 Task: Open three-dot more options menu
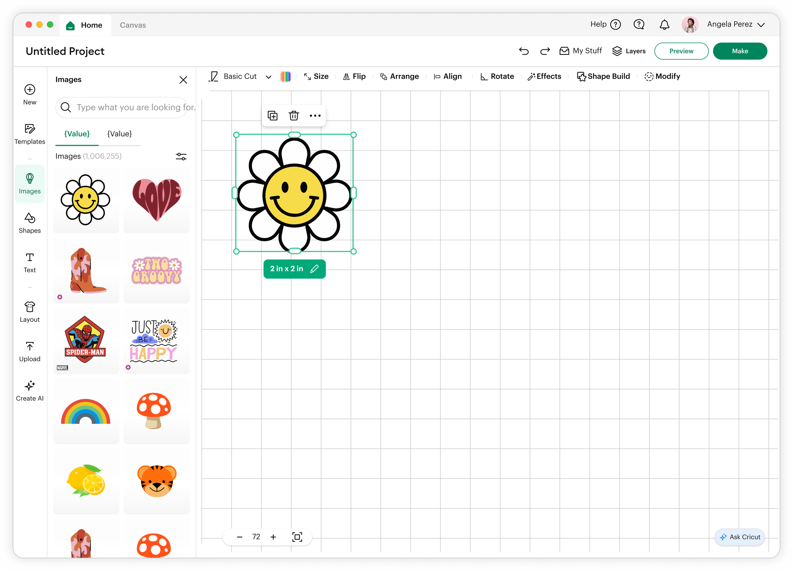pyautogui.click(x=315, y=116)
